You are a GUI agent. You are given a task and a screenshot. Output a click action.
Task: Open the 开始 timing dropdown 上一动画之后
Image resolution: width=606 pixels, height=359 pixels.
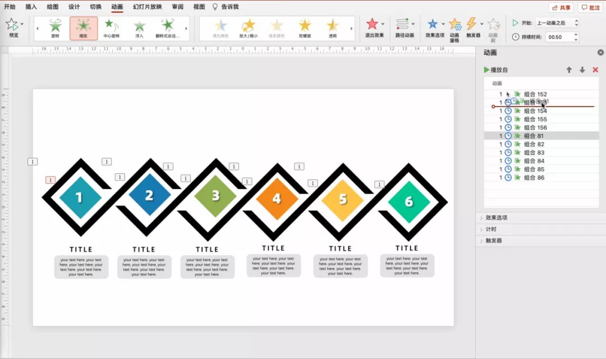[557, 23]
